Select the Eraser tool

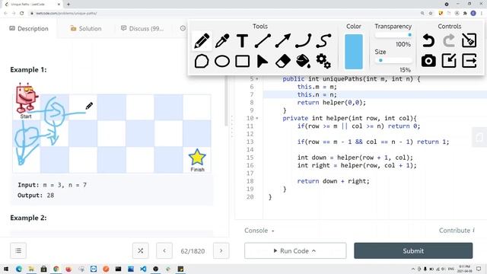click(x=283, y=61)
